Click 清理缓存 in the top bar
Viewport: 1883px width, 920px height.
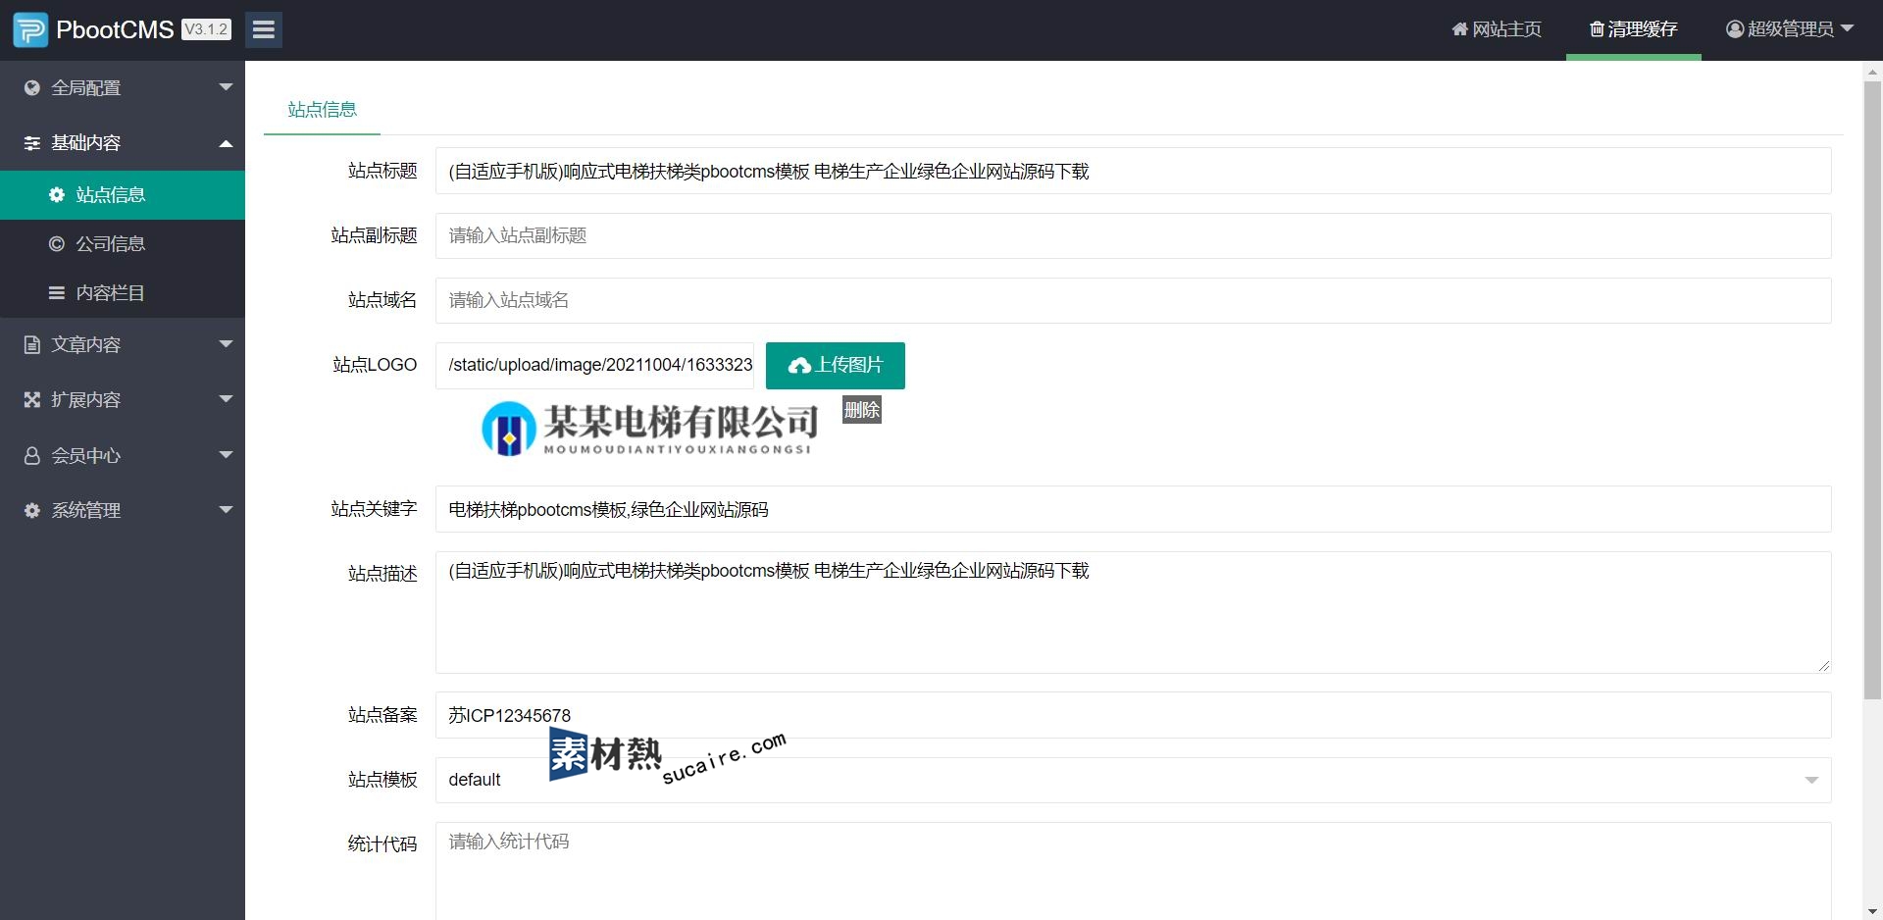tap(1633, 29)
